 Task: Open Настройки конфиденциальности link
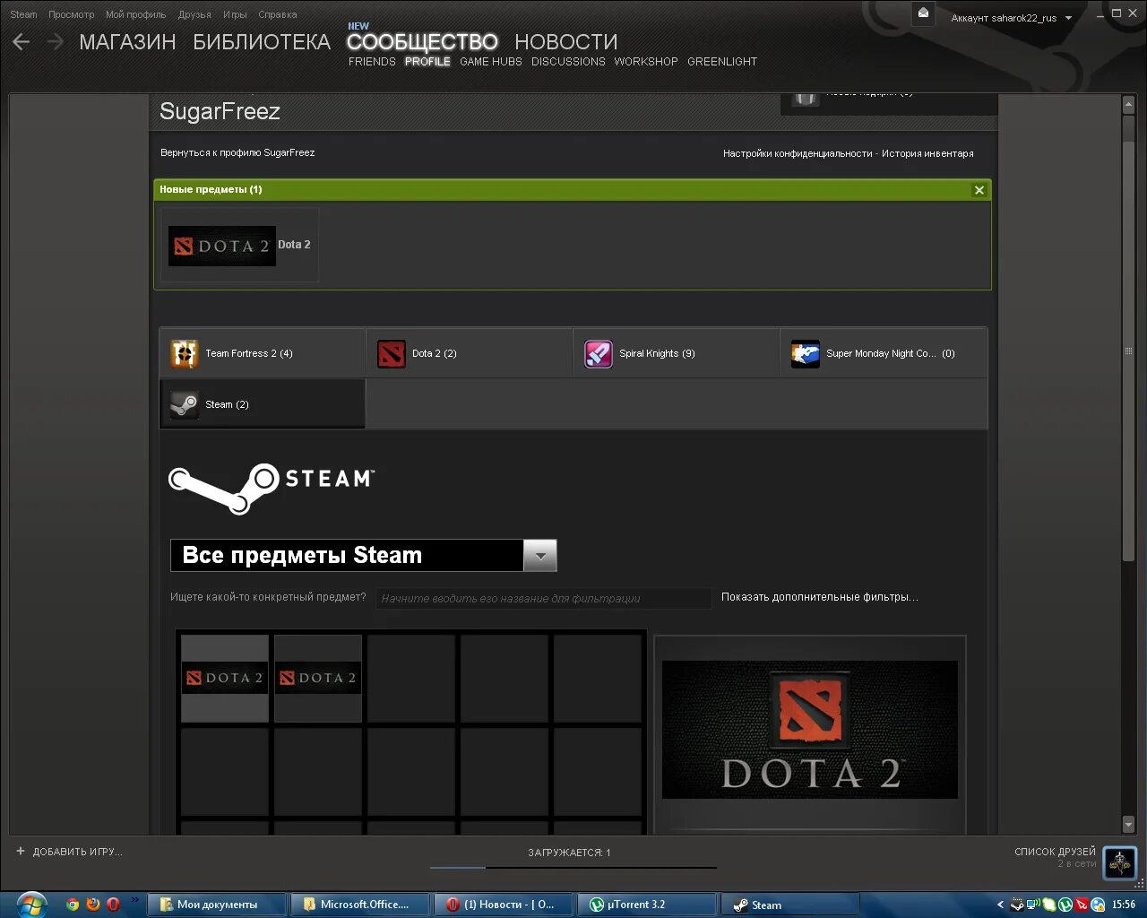pos(798,153)
